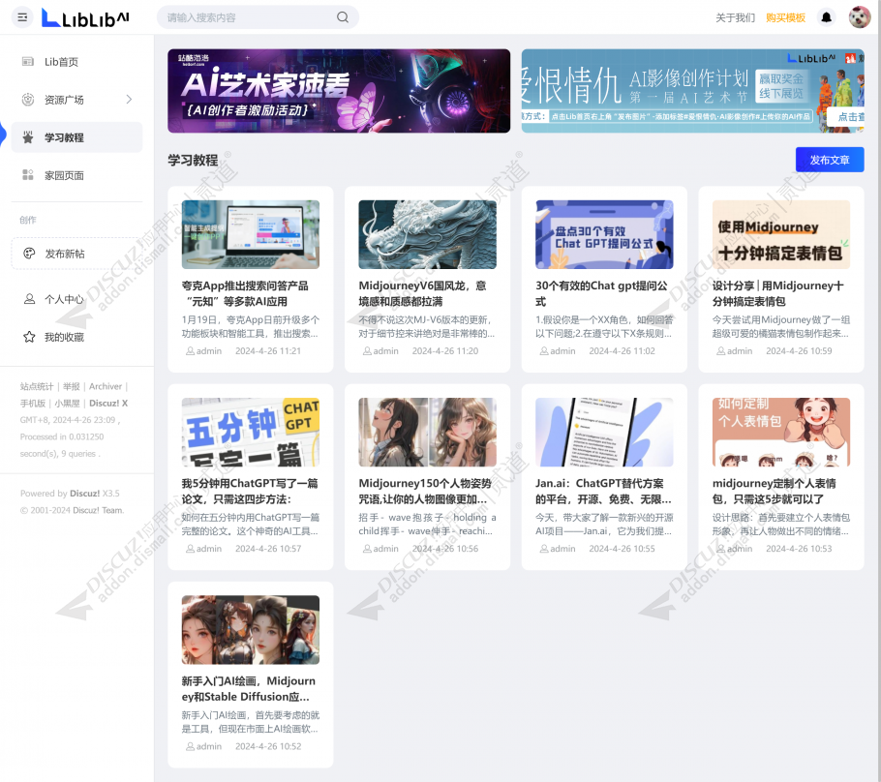Open the Archiver footer link

[x=106, y=386]
